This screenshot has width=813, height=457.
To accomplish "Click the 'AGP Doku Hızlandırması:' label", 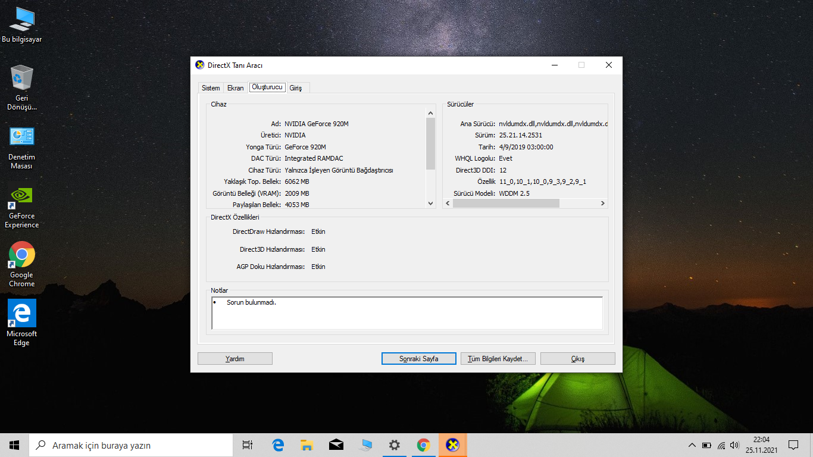I will point(270,267).
